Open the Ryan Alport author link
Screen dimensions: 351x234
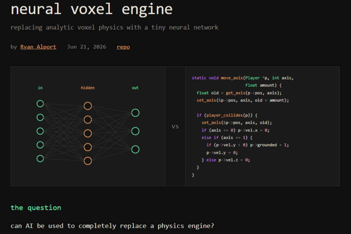click(38, 47)
